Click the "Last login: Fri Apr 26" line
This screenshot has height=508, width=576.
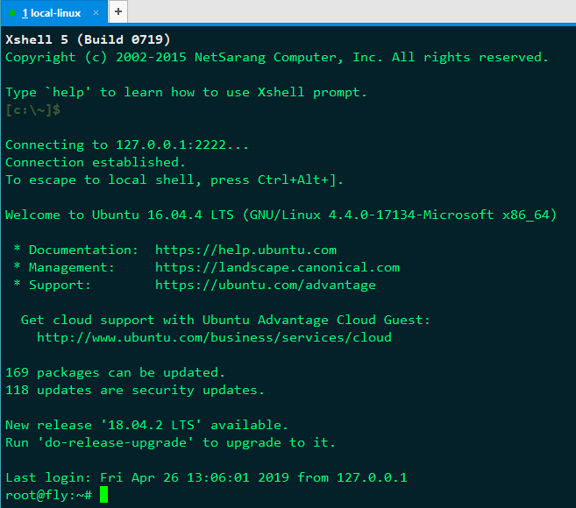(x=206, y=477)
